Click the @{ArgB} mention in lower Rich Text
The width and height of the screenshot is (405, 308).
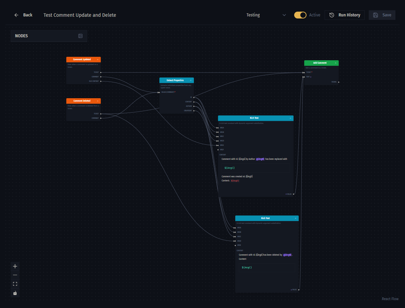tap(287, 255)
